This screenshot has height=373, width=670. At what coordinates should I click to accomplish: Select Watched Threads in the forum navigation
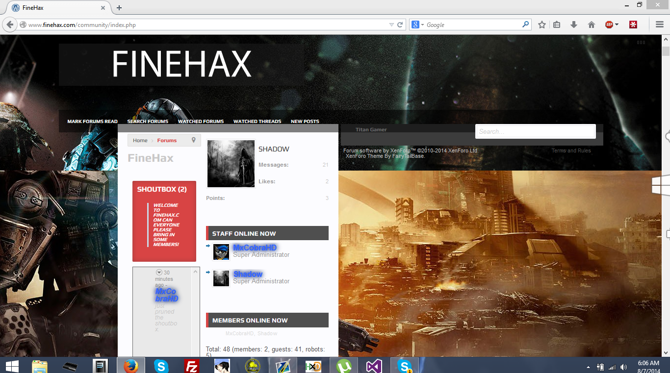pyautogui.click(x=257, y=122)
